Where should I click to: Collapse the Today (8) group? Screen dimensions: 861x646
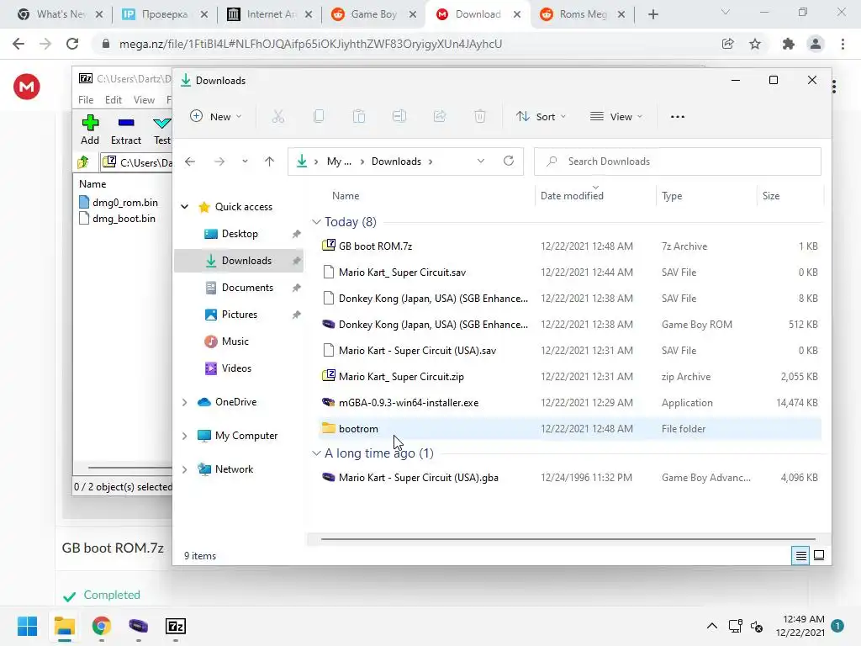click(x=316, y=222)
